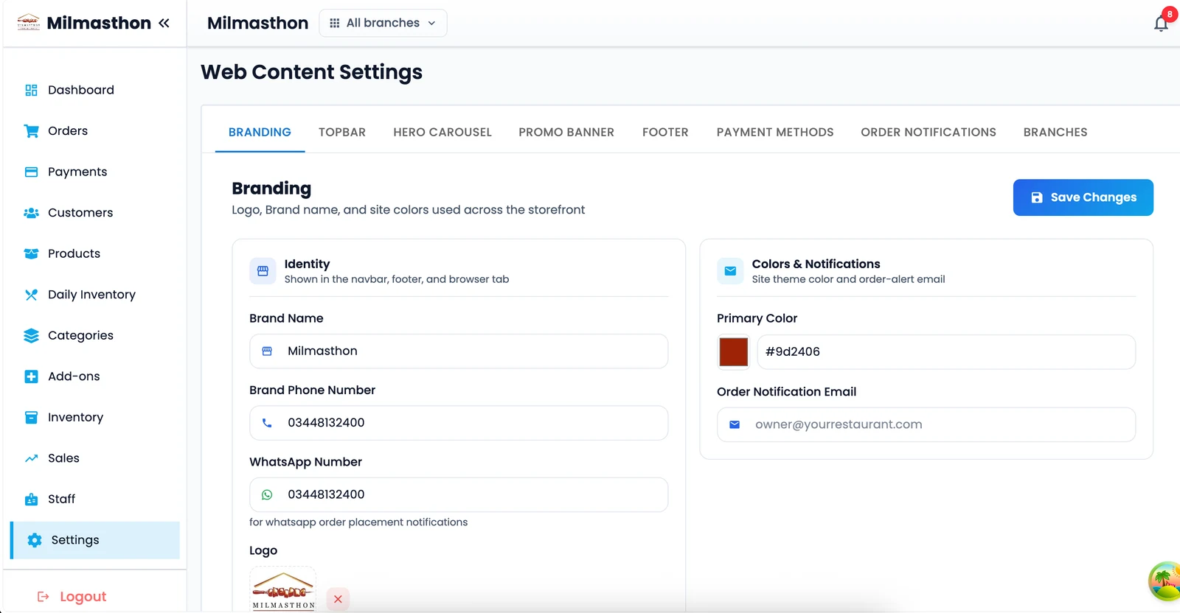Open notifications bell icon

1161,24
